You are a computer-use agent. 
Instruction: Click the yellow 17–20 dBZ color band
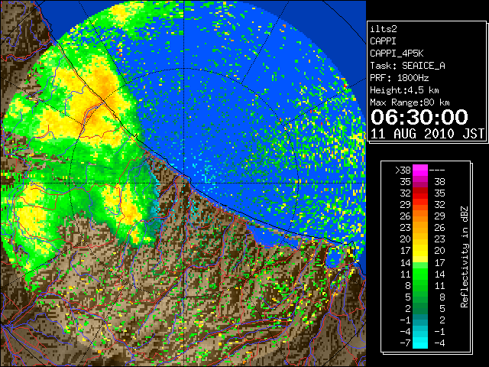420,251
